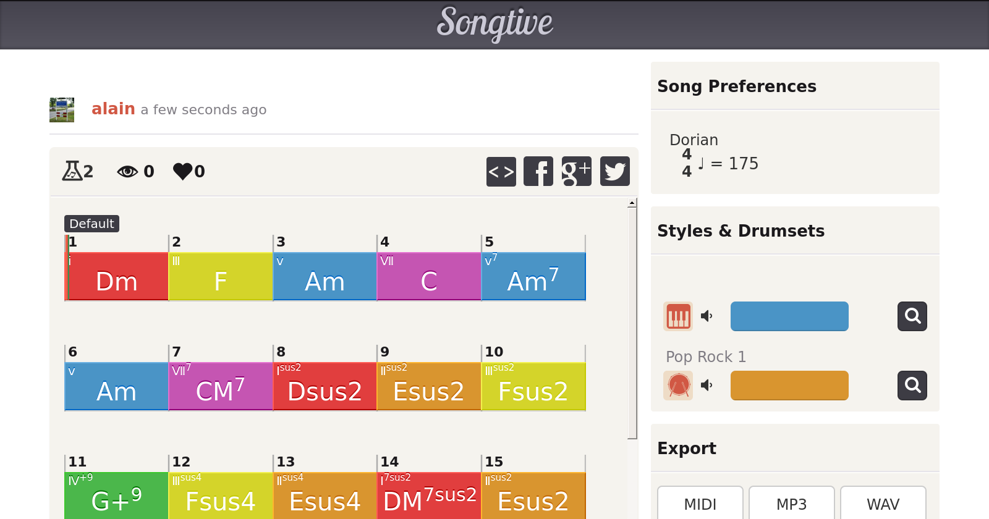The image size is (989, 519).
Task: Open alain's user profile link
Action: click(x=113, y=109)
